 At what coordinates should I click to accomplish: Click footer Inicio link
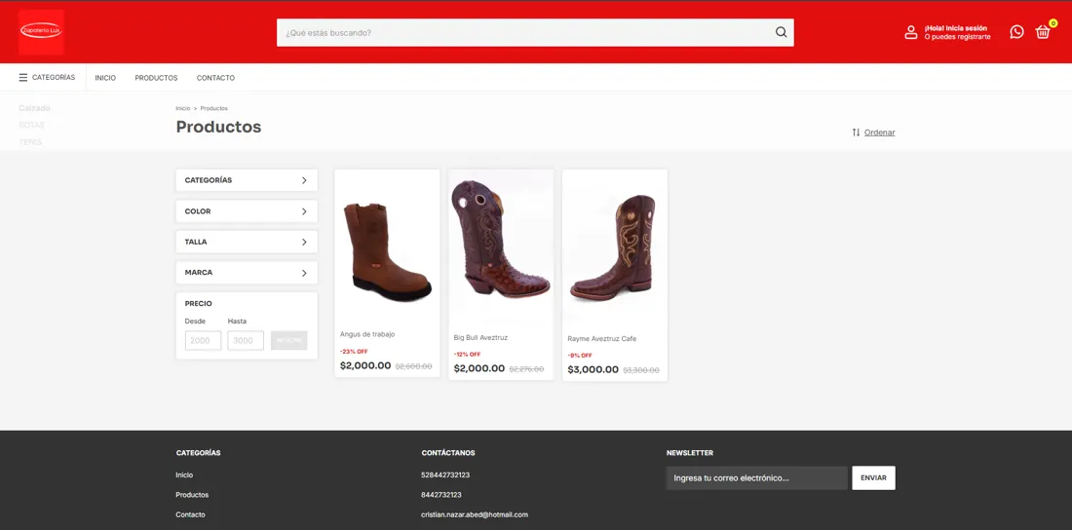(x=184, y=474)
